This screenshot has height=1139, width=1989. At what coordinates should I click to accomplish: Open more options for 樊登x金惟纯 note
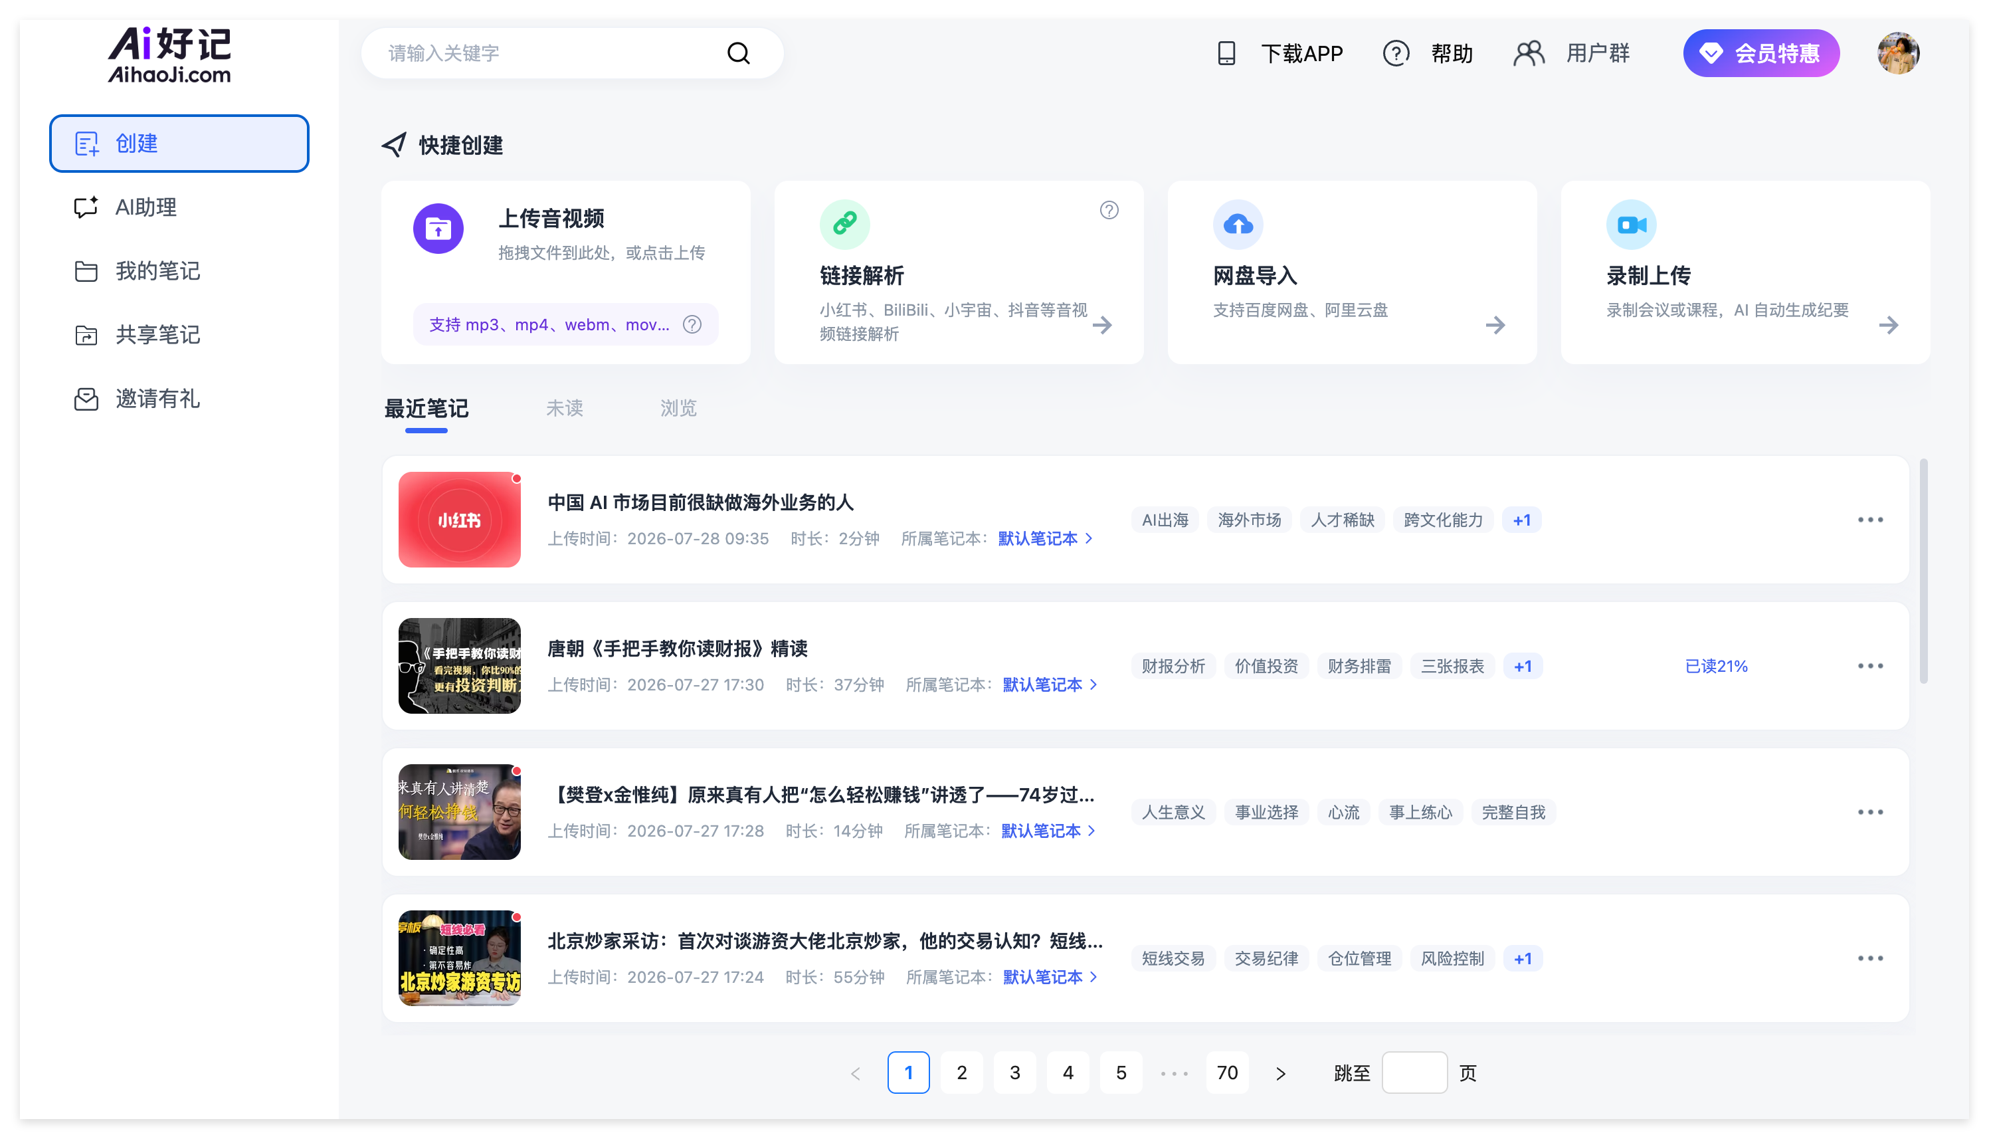(1870, 812)
